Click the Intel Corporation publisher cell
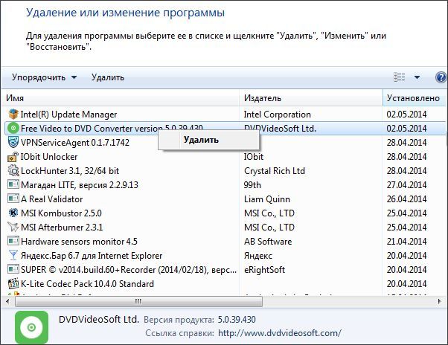This screenshot has height=345, width=448. tap(277, 115)
